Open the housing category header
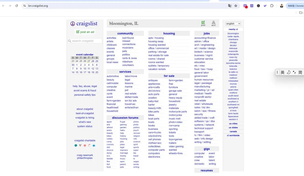 coord(169,34)
